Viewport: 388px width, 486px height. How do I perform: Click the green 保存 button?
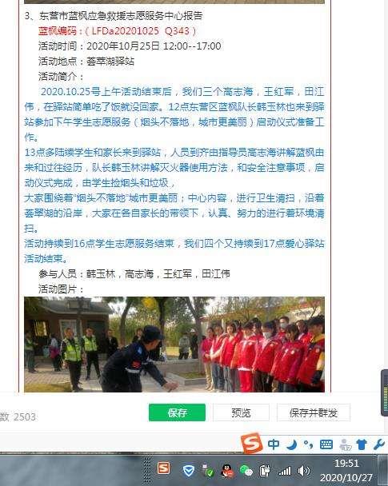pos(177,412)
